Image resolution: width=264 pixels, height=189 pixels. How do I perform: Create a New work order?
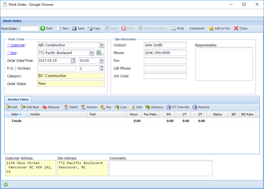62,28
